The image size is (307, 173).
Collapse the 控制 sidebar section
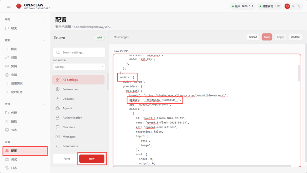point(44,40)
